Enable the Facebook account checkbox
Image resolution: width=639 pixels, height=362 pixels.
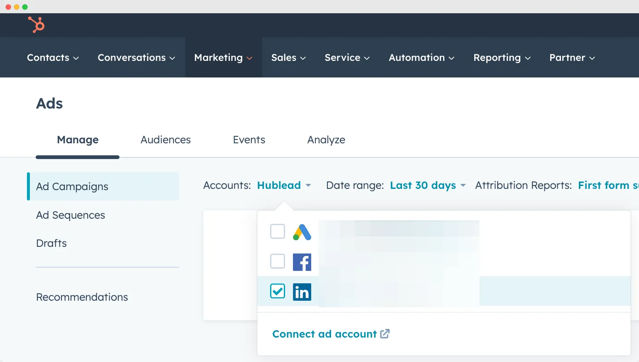(277, 261)
